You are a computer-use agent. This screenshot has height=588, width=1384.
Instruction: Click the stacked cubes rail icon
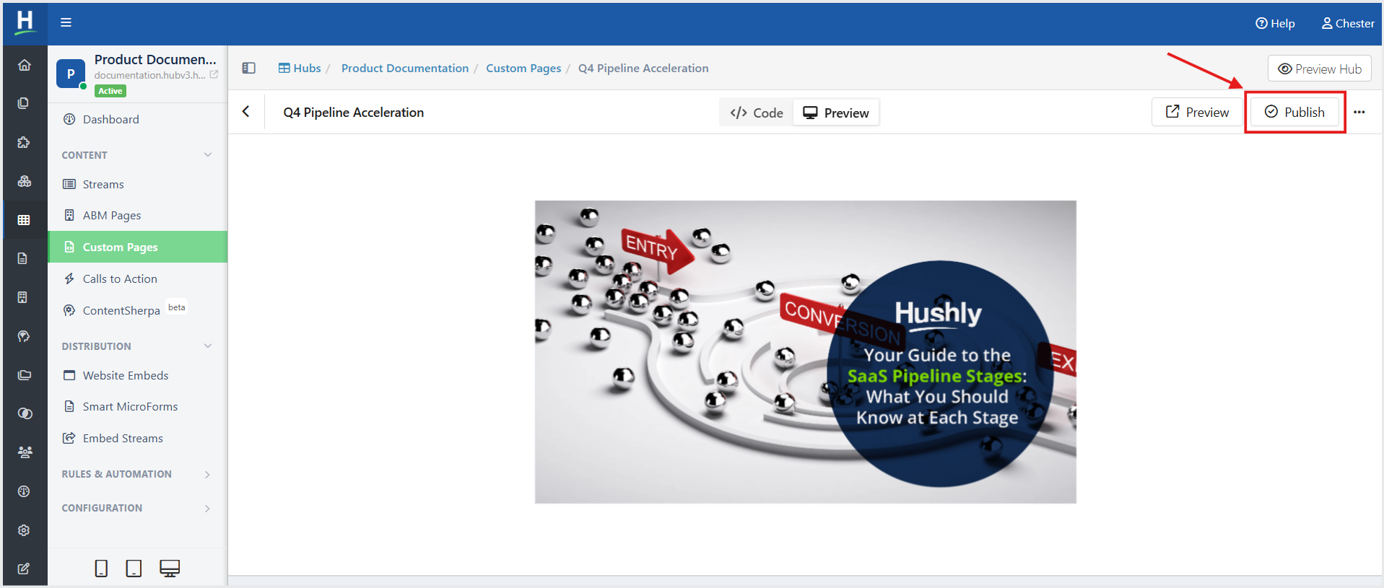point(25,181)
